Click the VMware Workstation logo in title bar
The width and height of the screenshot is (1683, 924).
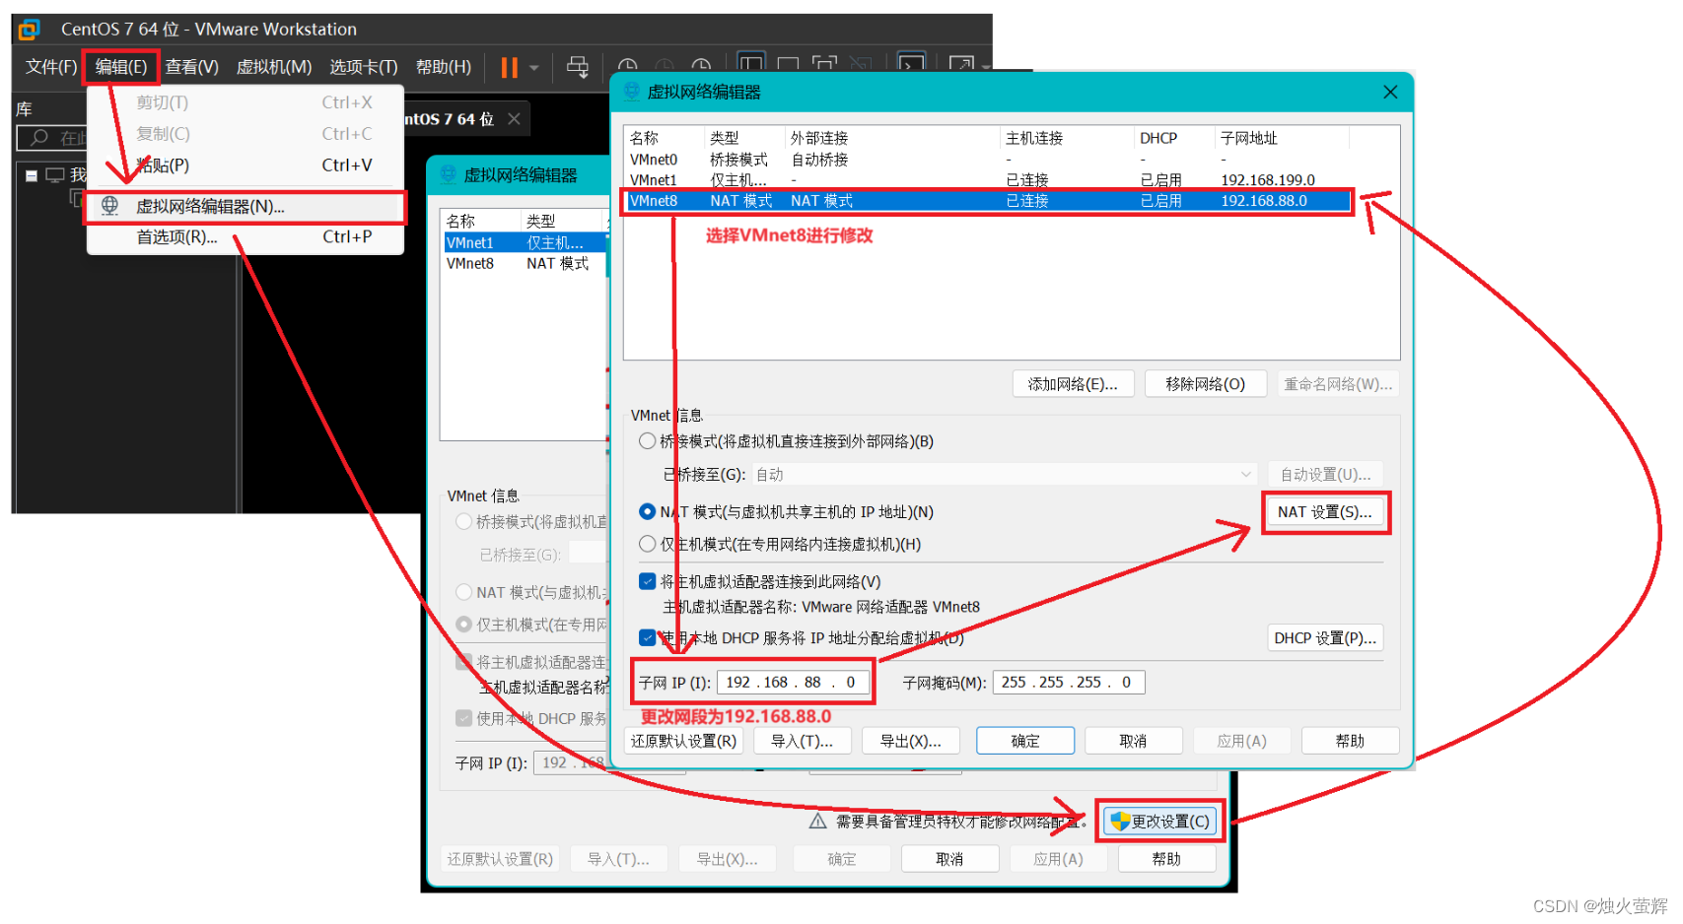click(x=30, y=30)
